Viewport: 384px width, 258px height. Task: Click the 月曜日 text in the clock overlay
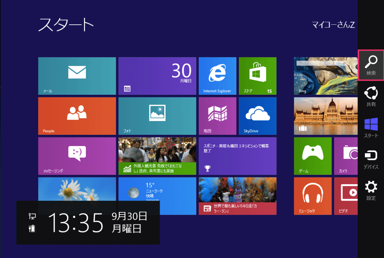coord(126,229)
